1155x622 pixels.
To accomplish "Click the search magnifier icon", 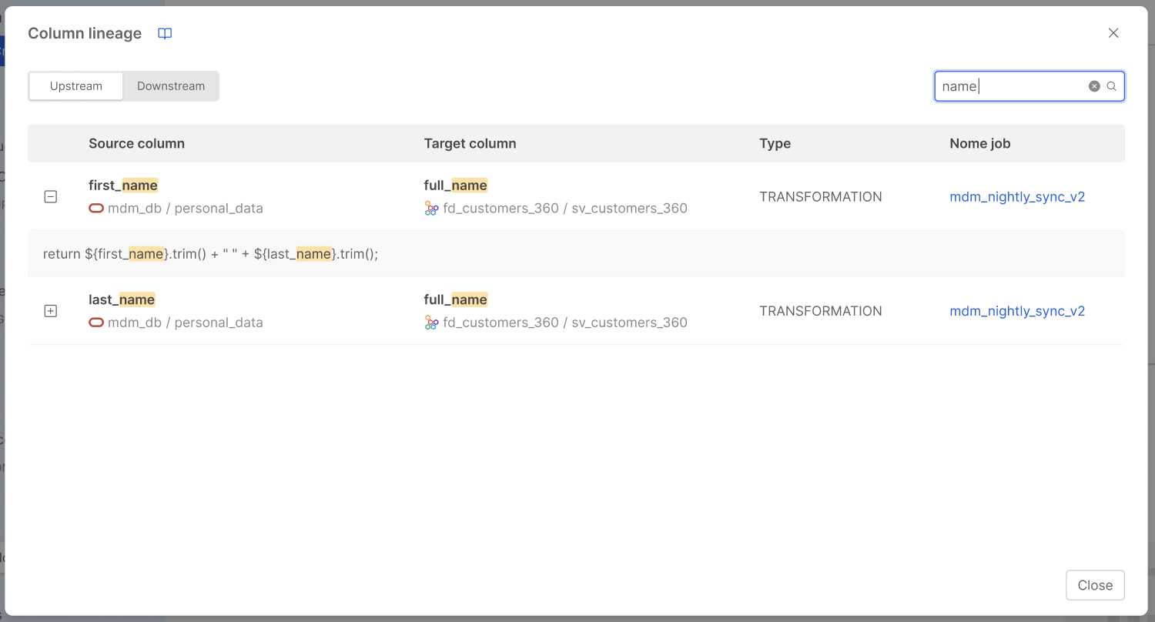I will 1111,85.
